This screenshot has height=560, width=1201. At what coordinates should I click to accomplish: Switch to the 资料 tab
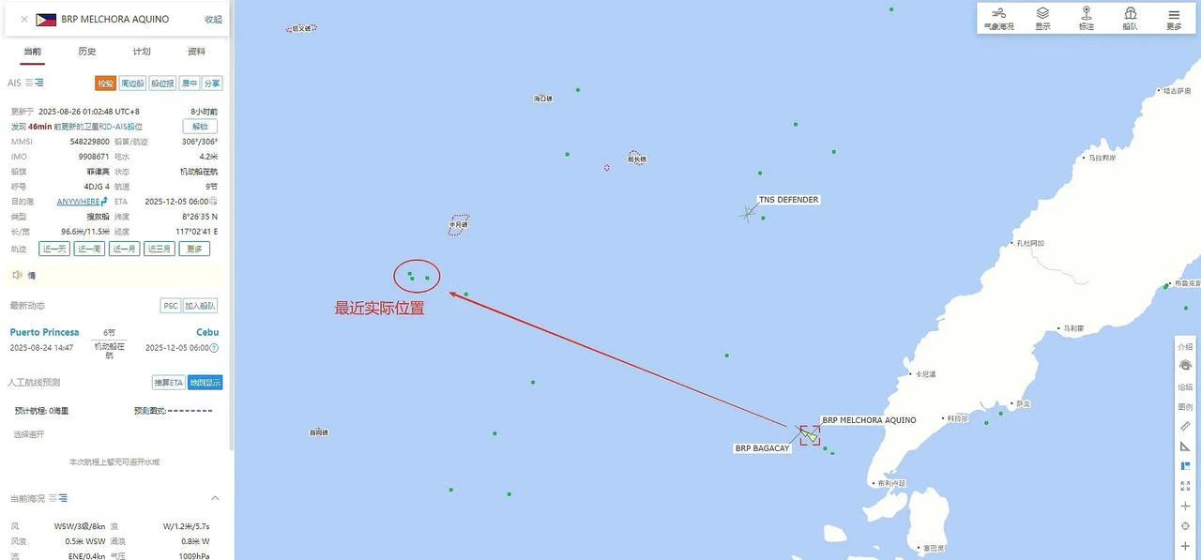pos(196,52)
